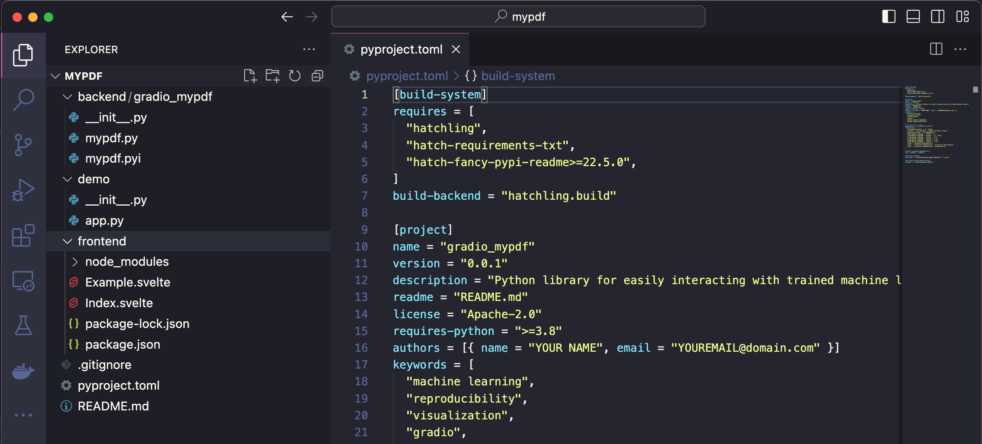Click [project] header on line 9

[x=423, y=230]
